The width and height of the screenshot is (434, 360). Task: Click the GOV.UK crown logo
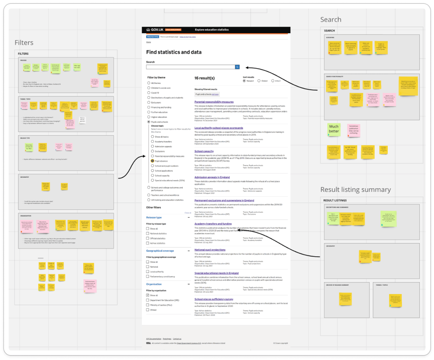pyautogui.click(x=148, y=30)
